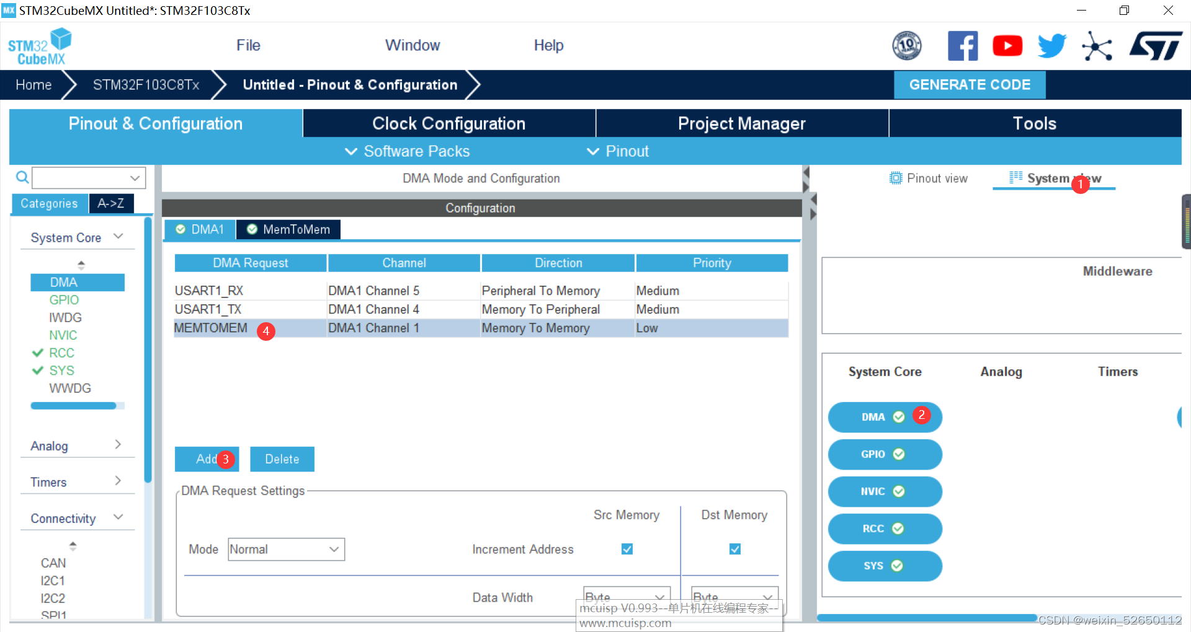Click the ST logo icon

pyautogui.click(x=1156, y=46)
